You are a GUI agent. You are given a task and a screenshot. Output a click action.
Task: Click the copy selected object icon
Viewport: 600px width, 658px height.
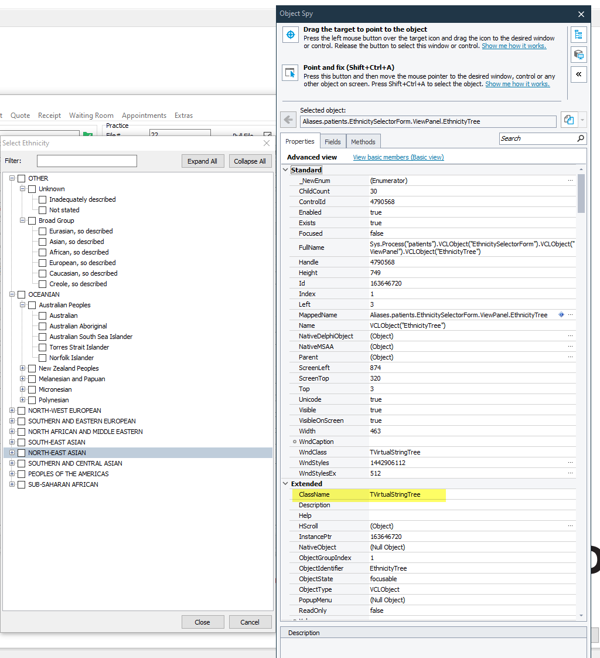(568, 120)
